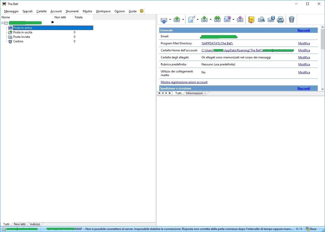Click the gear icon in the menu bar
Viewport: 325px width, 232px height.
(x=142, y=11)
